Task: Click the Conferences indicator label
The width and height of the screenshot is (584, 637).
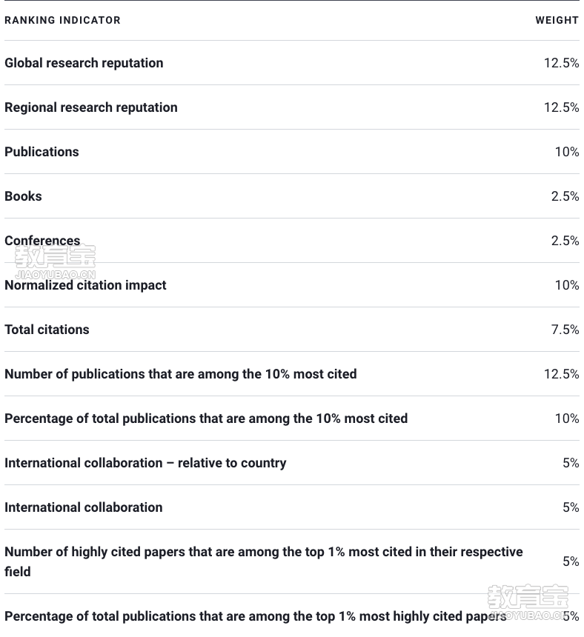Action: (42, 241)
